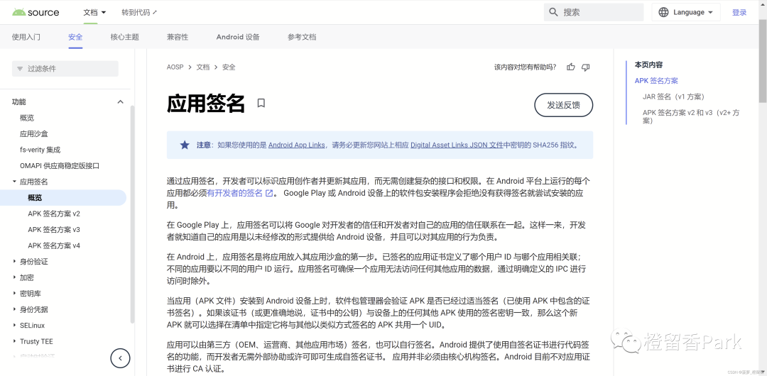Switch to the 核心主题 tab

click(x=125, y=37)
